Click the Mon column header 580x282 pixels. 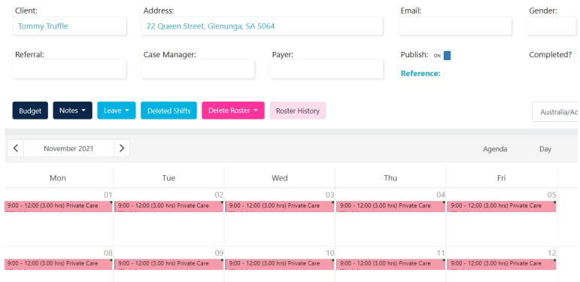tap(58, 178)
